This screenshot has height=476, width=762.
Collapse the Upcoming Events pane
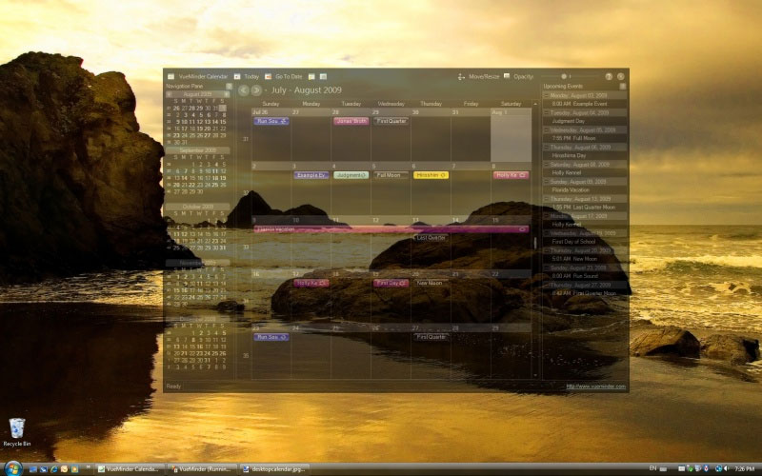[623, 86]
